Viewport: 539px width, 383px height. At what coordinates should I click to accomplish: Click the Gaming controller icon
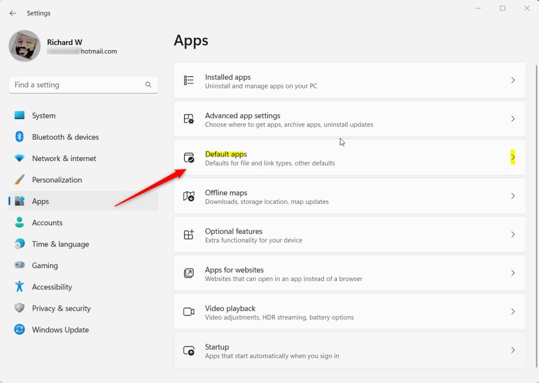tap(20, 265)
